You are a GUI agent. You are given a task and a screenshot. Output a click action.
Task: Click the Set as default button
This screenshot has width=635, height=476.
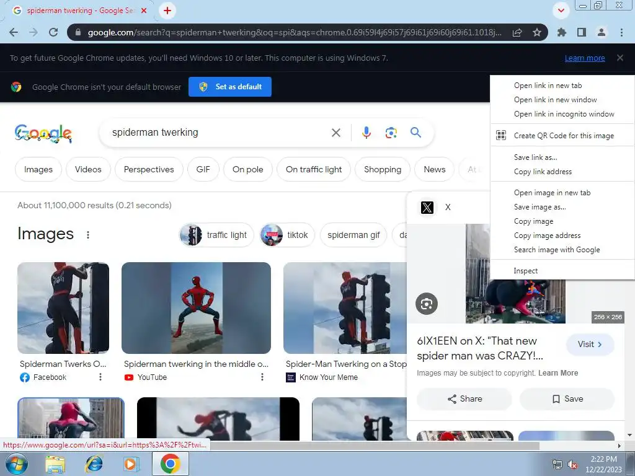230,87
